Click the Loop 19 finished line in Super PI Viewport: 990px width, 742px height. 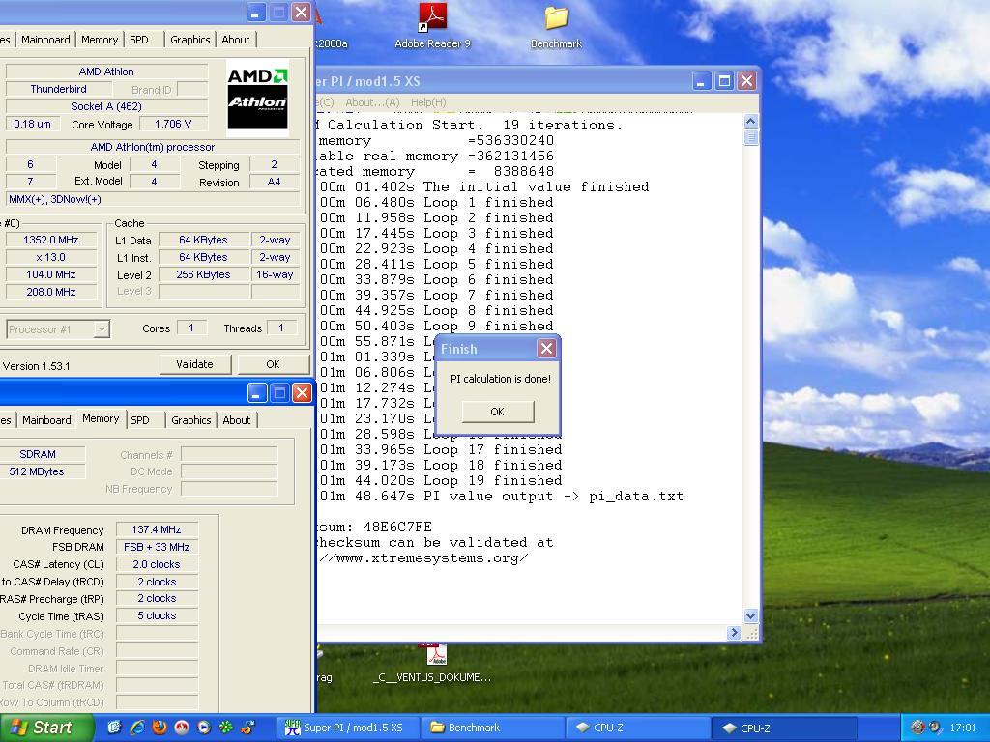click(441, 481)
